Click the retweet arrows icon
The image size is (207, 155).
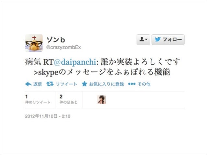50,84
